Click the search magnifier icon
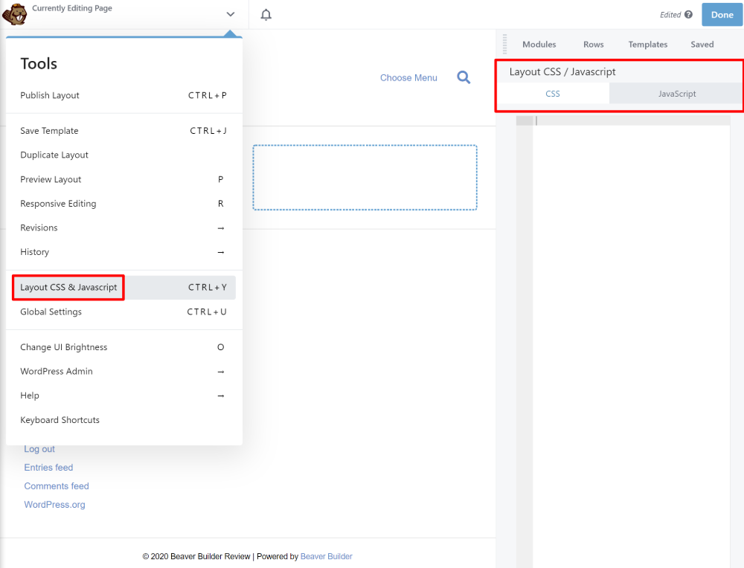Image resolution: width=744 pixels, height=568 pixels. point(464,77)
